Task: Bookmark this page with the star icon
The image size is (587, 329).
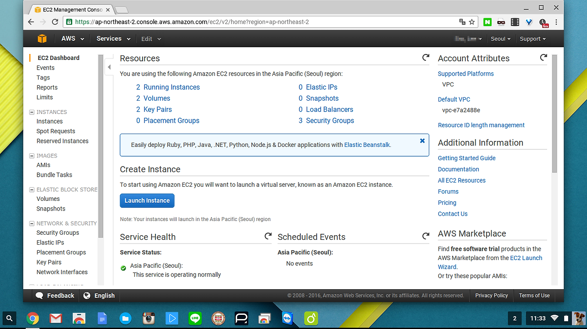Action: (472, 22)
